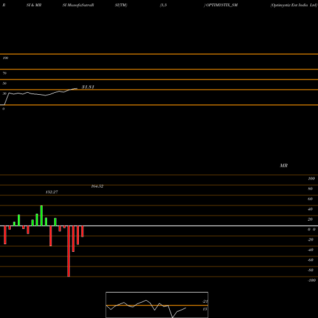The image size is (318, 318).
Task: Click the white zero baseline in MR panel
Action: (159, 226)
